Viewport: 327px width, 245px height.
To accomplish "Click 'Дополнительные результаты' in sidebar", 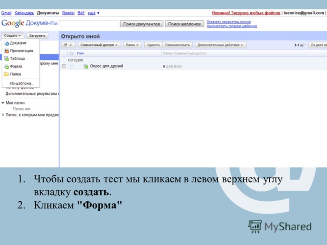I will 32,94.
